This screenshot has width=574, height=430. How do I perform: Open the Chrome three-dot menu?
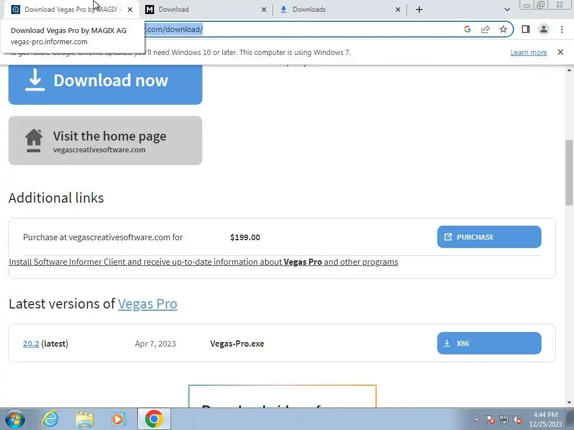tap(562, 29)
